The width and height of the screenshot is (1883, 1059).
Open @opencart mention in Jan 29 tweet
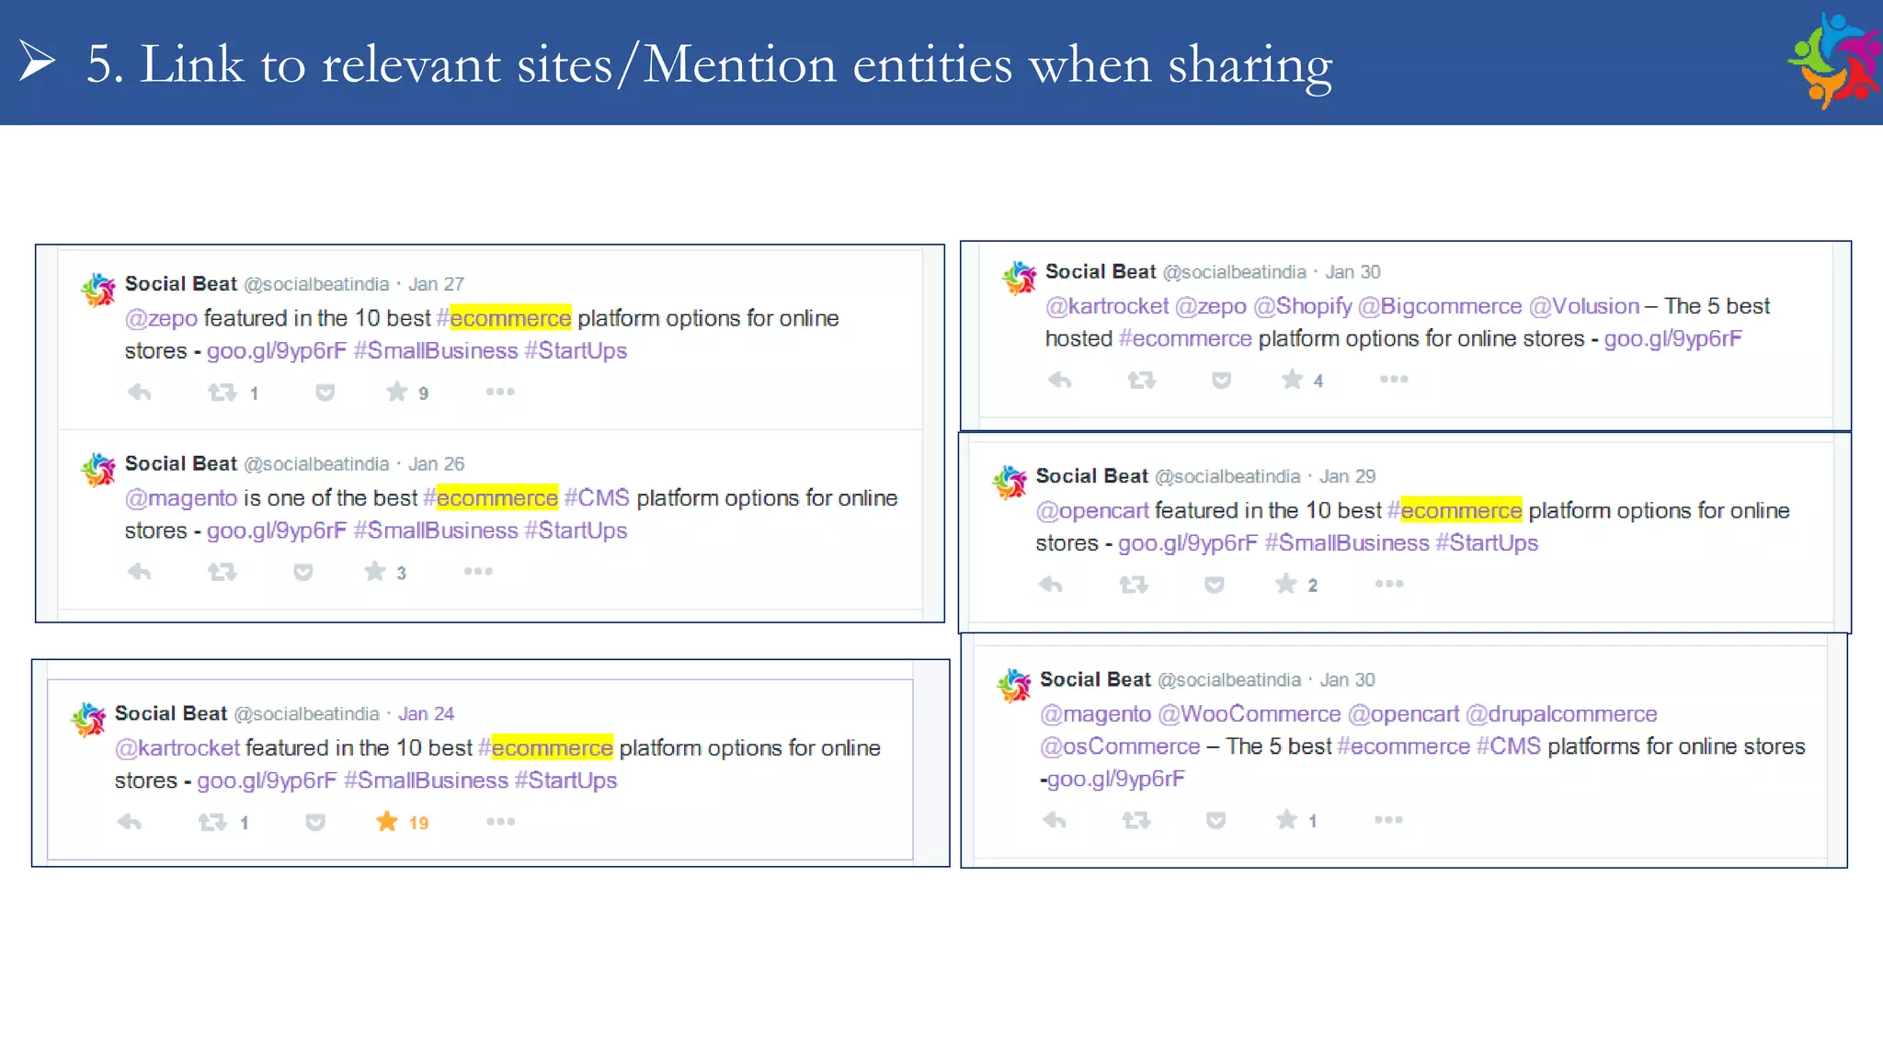(1092, 511)
